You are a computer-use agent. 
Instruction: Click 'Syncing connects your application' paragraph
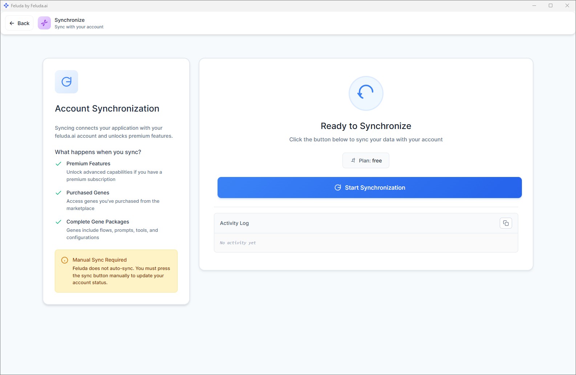(x=114, y=132)
